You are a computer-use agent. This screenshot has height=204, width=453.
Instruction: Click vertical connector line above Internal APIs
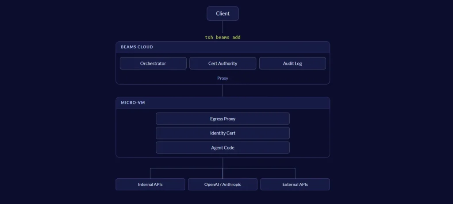150,173
